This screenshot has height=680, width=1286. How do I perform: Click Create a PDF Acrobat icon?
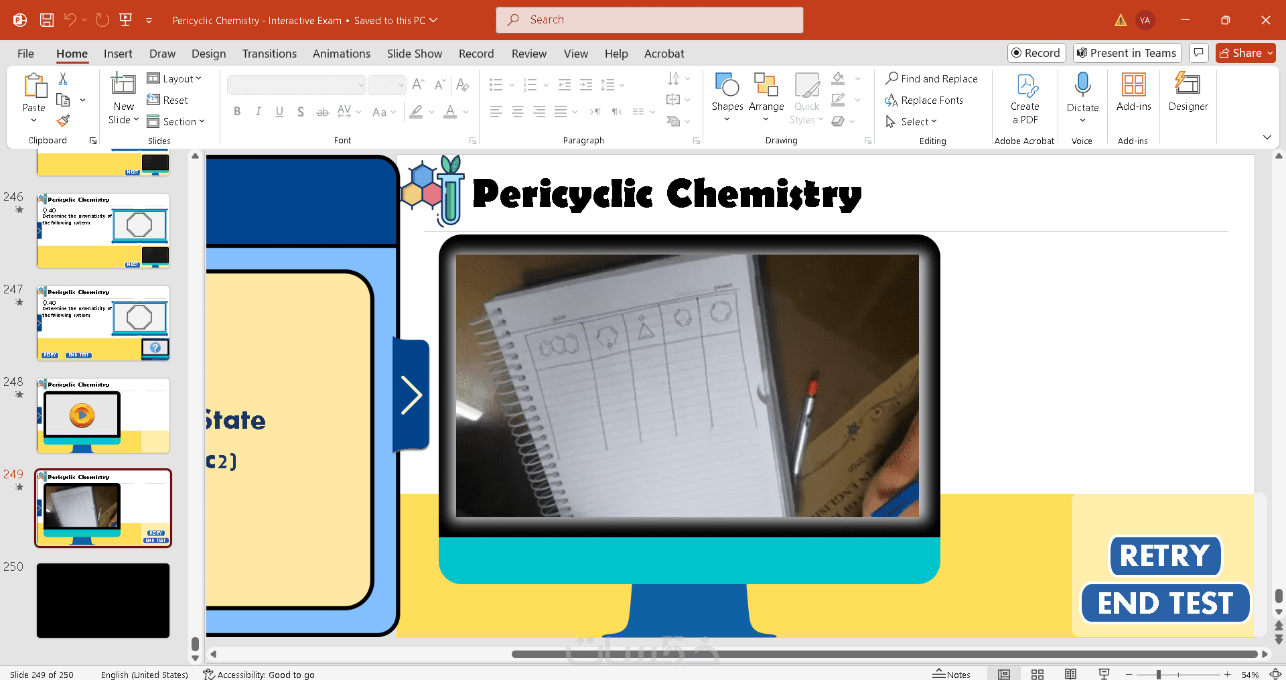click(1025, 99)
